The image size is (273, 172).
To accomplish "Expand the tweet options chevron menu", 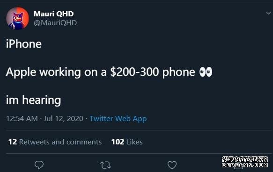I will point(268,13).
